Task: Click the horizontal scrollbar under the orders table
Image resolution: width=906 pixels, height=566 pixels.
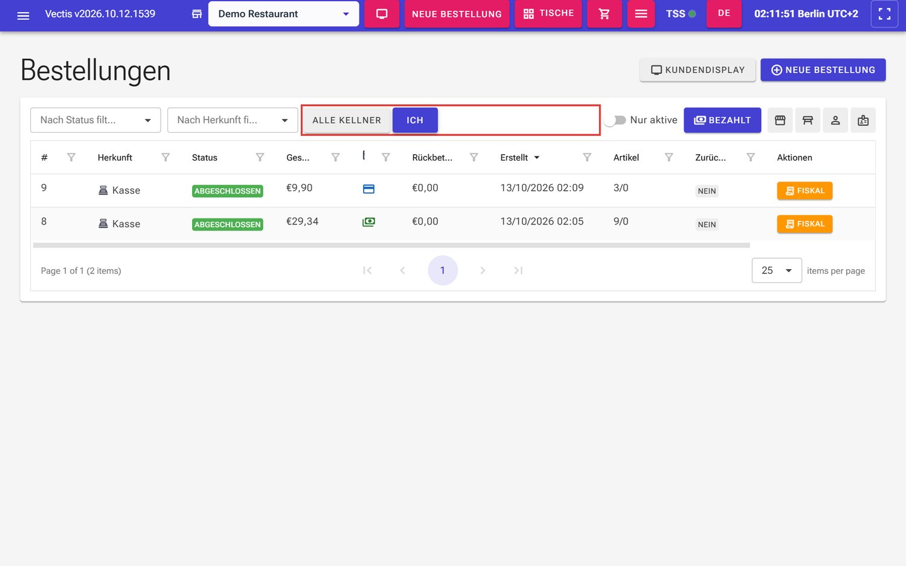Action: click(x=391, y=246)
